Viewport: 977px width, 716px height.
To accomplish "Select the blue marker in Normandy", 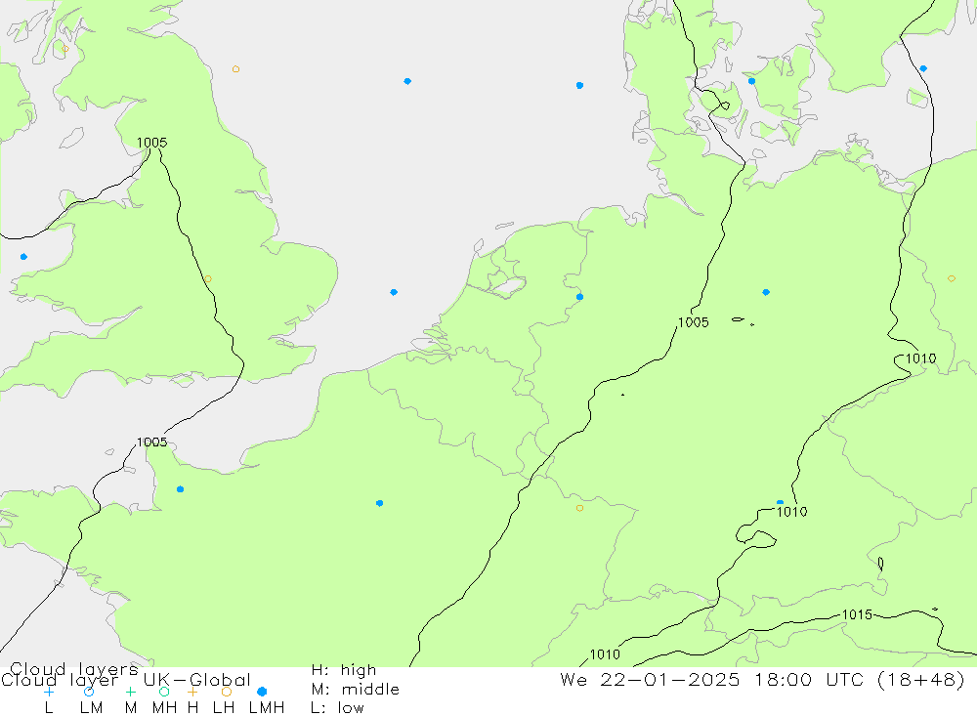I will (180, 489).
